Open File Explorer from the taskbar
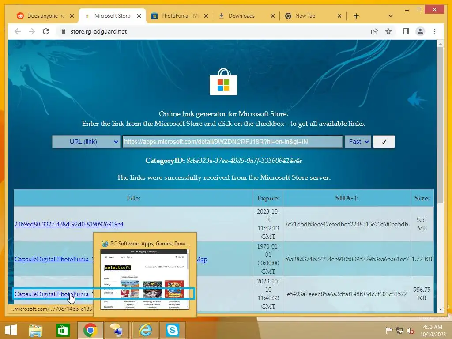This screenshot has width=452, height=339. click(x=35, y=330)
